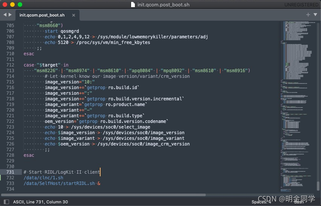Click the line /data/clnc/1.sh
This screenshot has height=206, width=321.
[43, 178]
